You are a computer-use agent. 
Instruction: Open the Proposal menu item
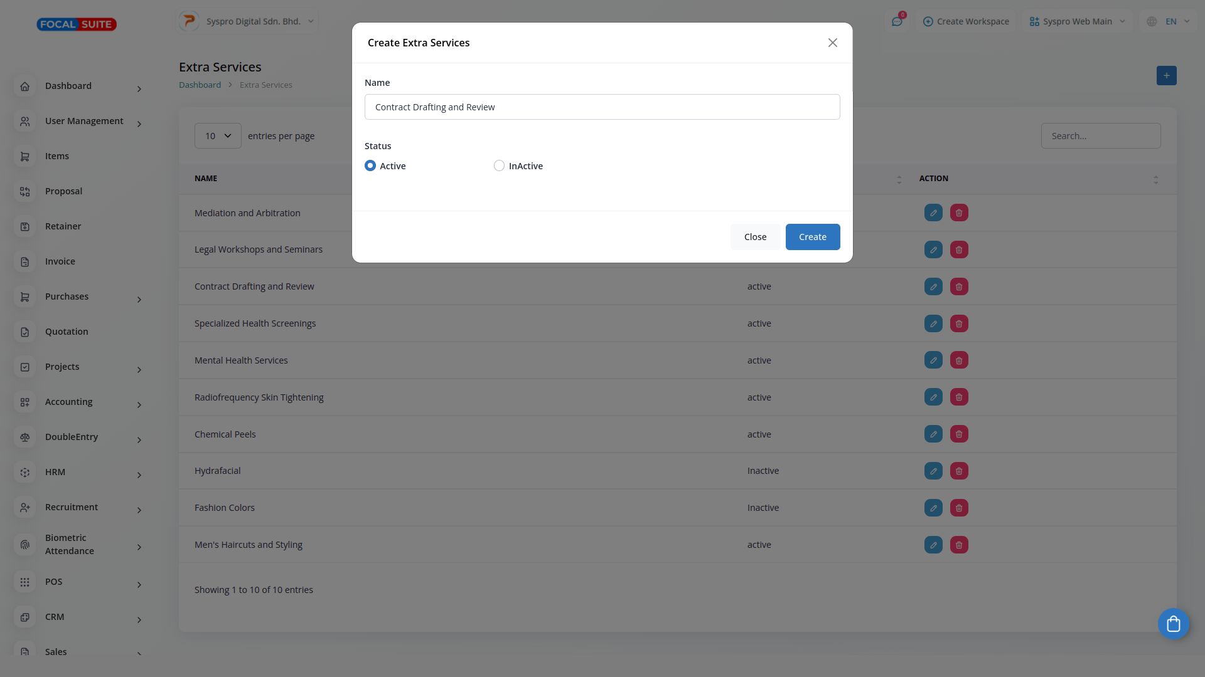[63, 191]
